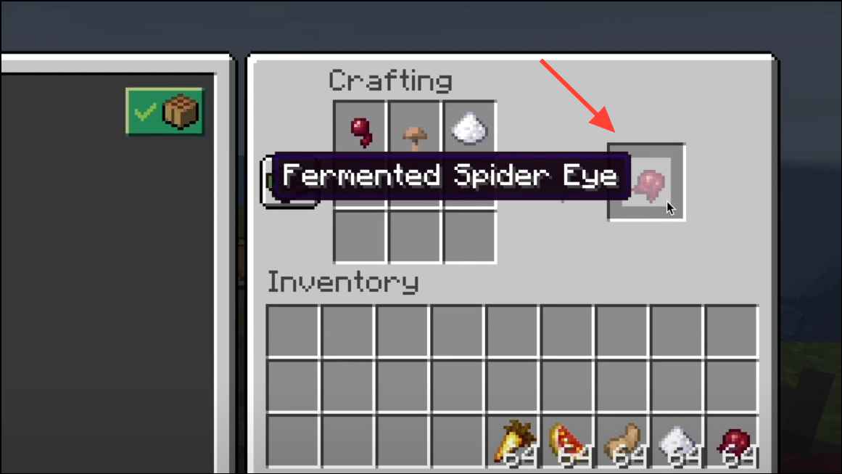
Task: Select the glistering melon slice stack
Action: coord(567,442)
